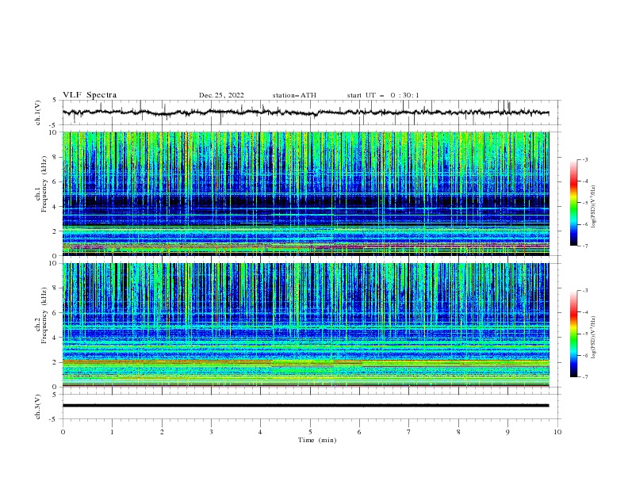Click the upper color scale bar for ch.1
628x485 pixels.
573,203
